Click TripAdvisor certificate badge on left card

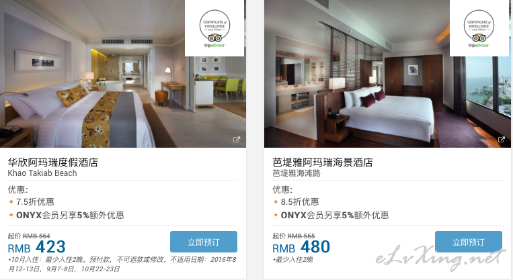(214, 28)
